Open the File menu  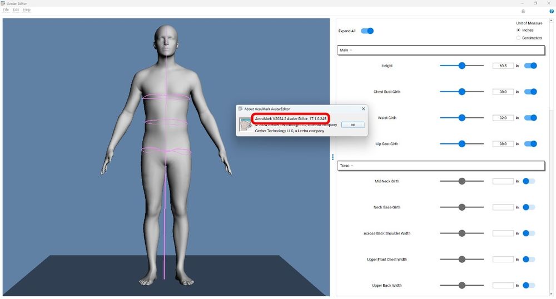6,10
